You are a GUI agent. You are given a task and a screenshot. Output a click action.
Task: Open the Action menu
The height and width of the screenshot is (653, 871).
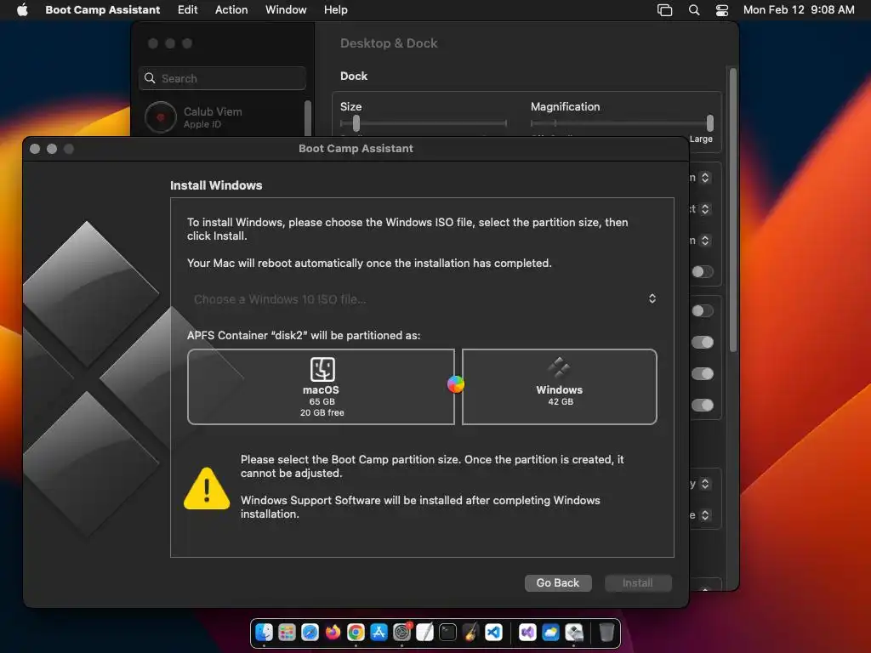(x=231, y=9)
